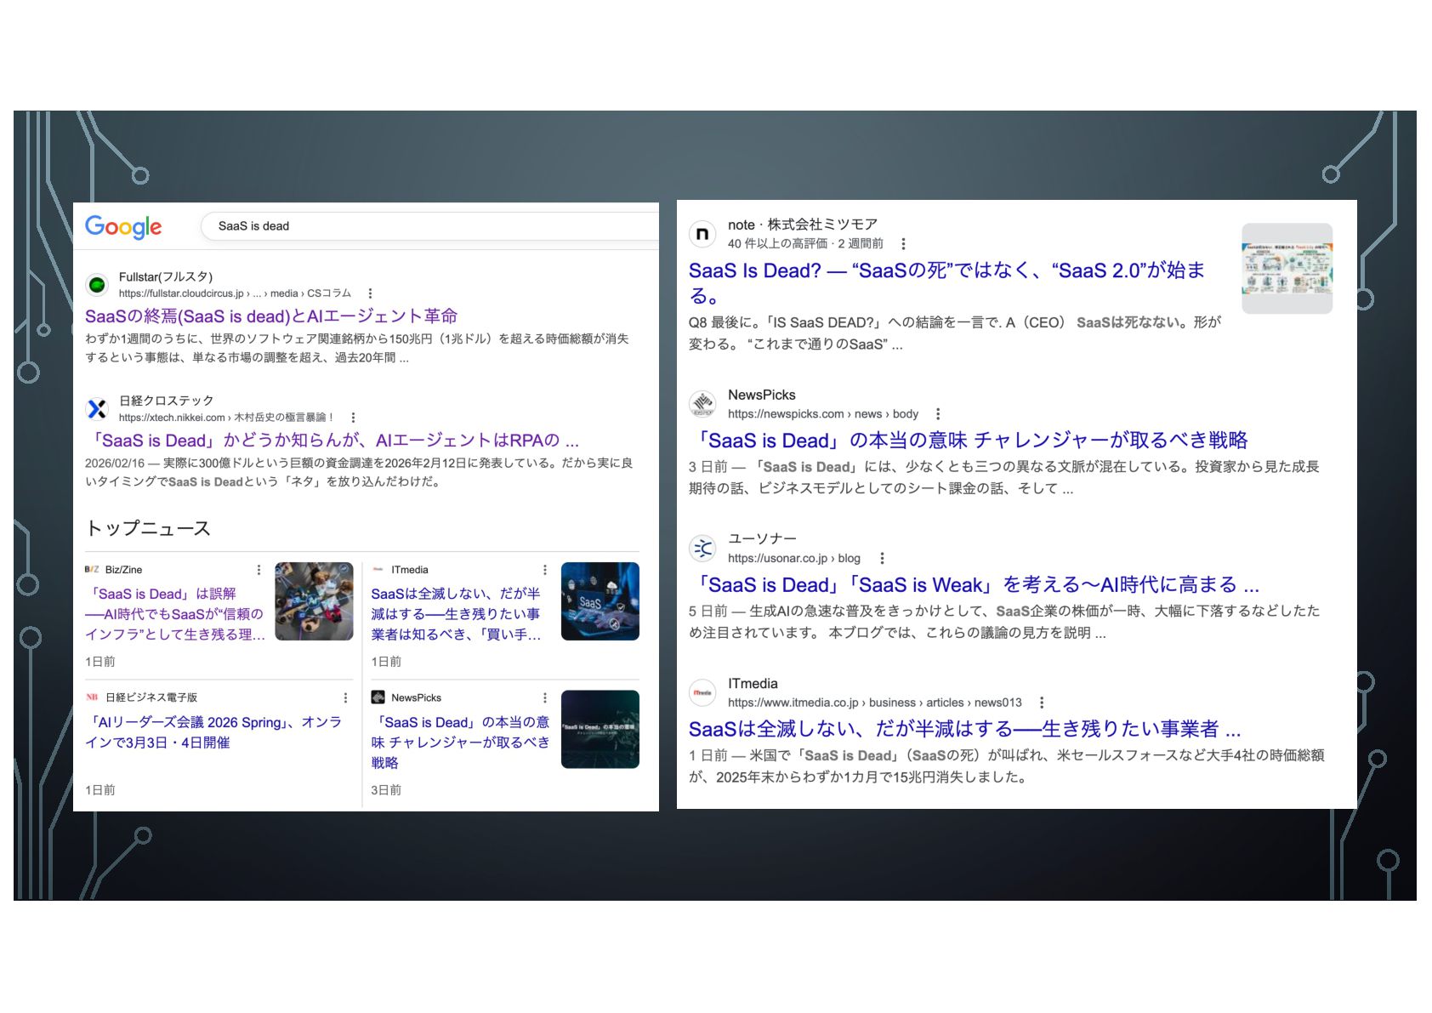Click the "40 件以上の高評価 · 2 週間前" text
The image size is (1432, 1013).
(805, 244)
